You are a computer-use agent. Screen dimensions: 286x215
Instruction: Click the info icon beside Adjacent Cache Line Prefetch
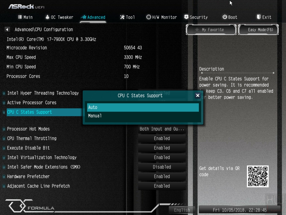tap(4, 186)
